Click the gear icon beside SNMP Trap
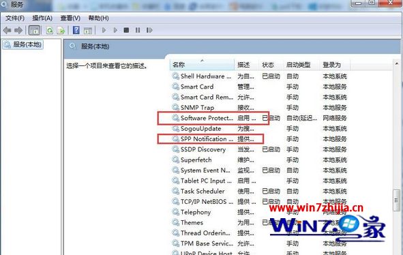Viewport: 403px width, 255px height. (175, 108)
